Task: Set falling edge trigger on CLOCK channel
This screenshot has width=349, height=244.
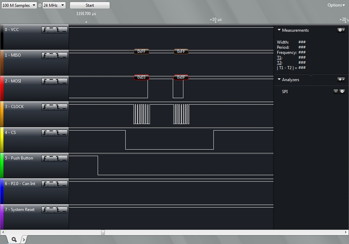Action: coord(58,107)
